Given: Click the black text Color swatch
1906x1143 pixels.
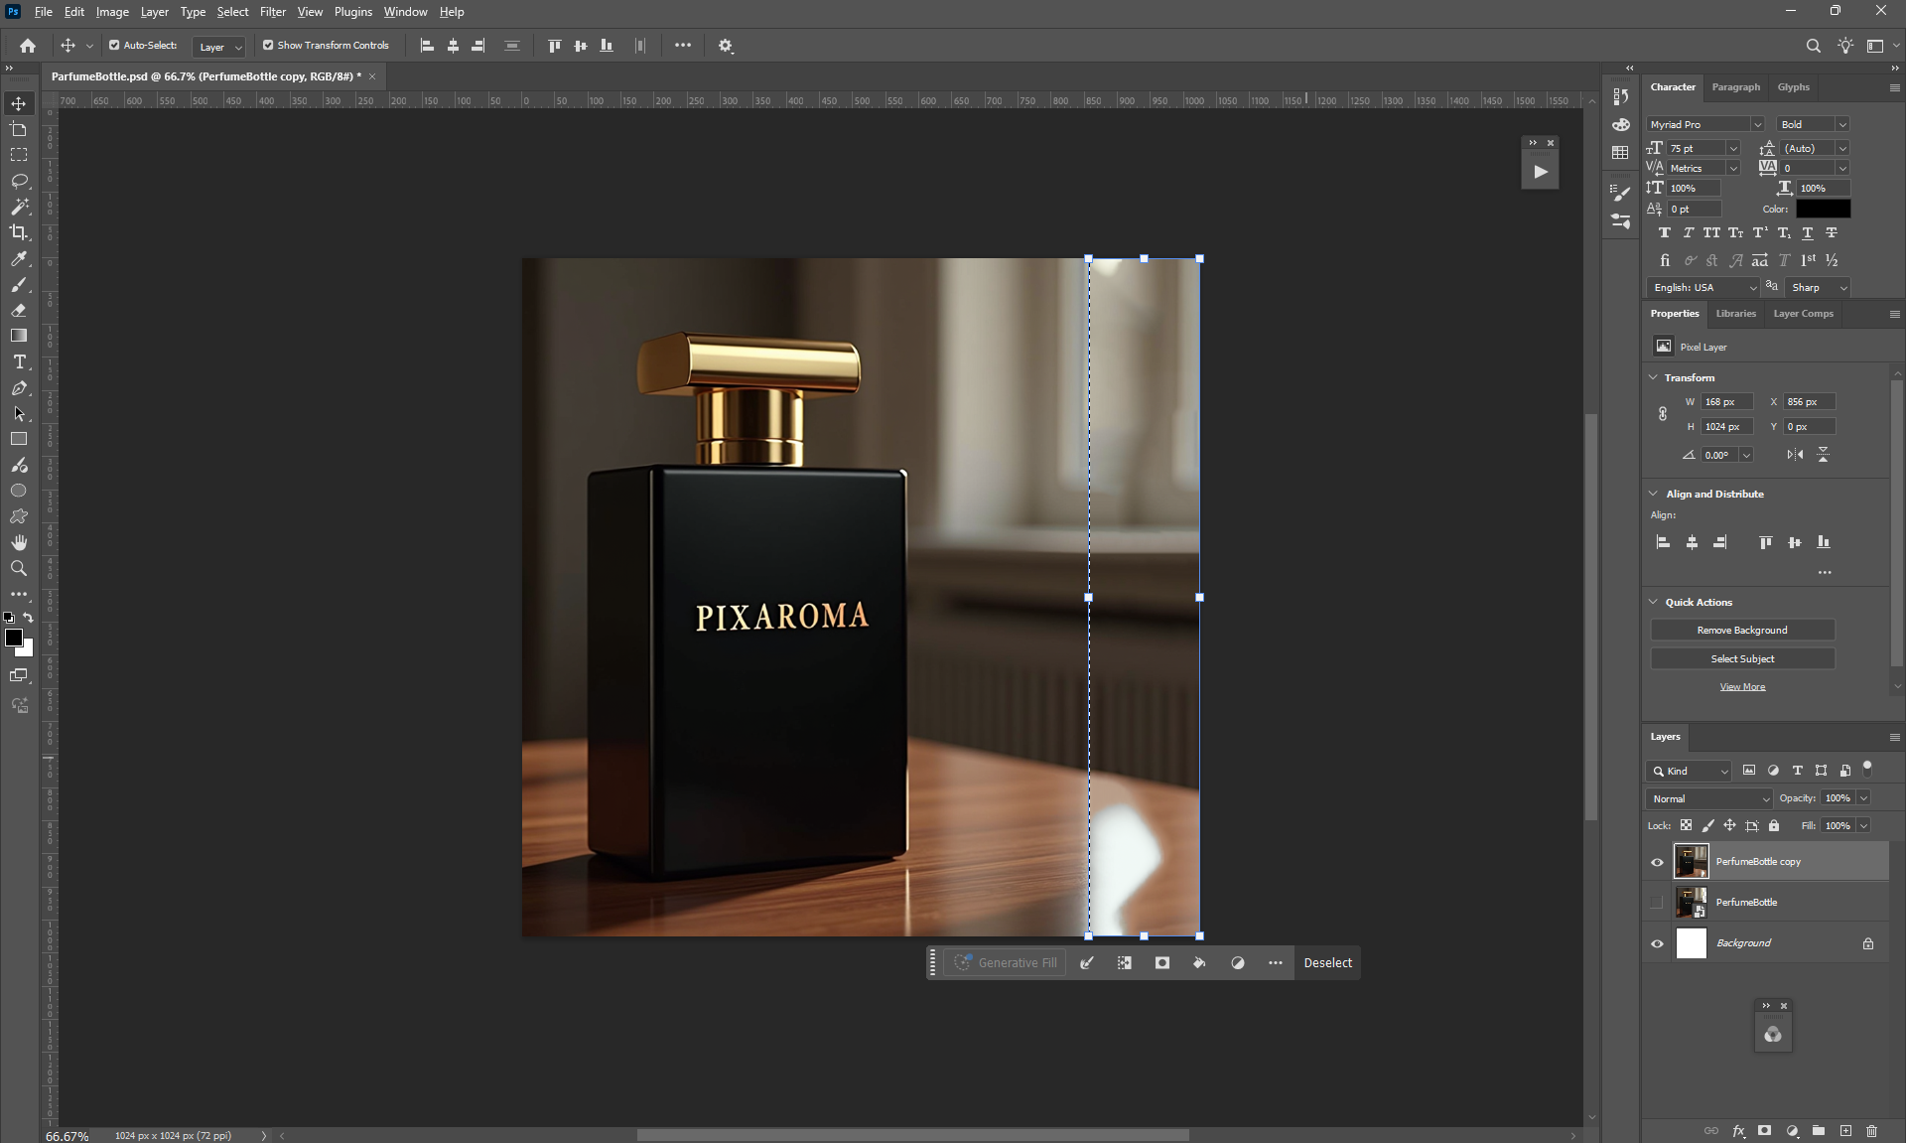Looking at the screenshot, I should coord(1823,209).
